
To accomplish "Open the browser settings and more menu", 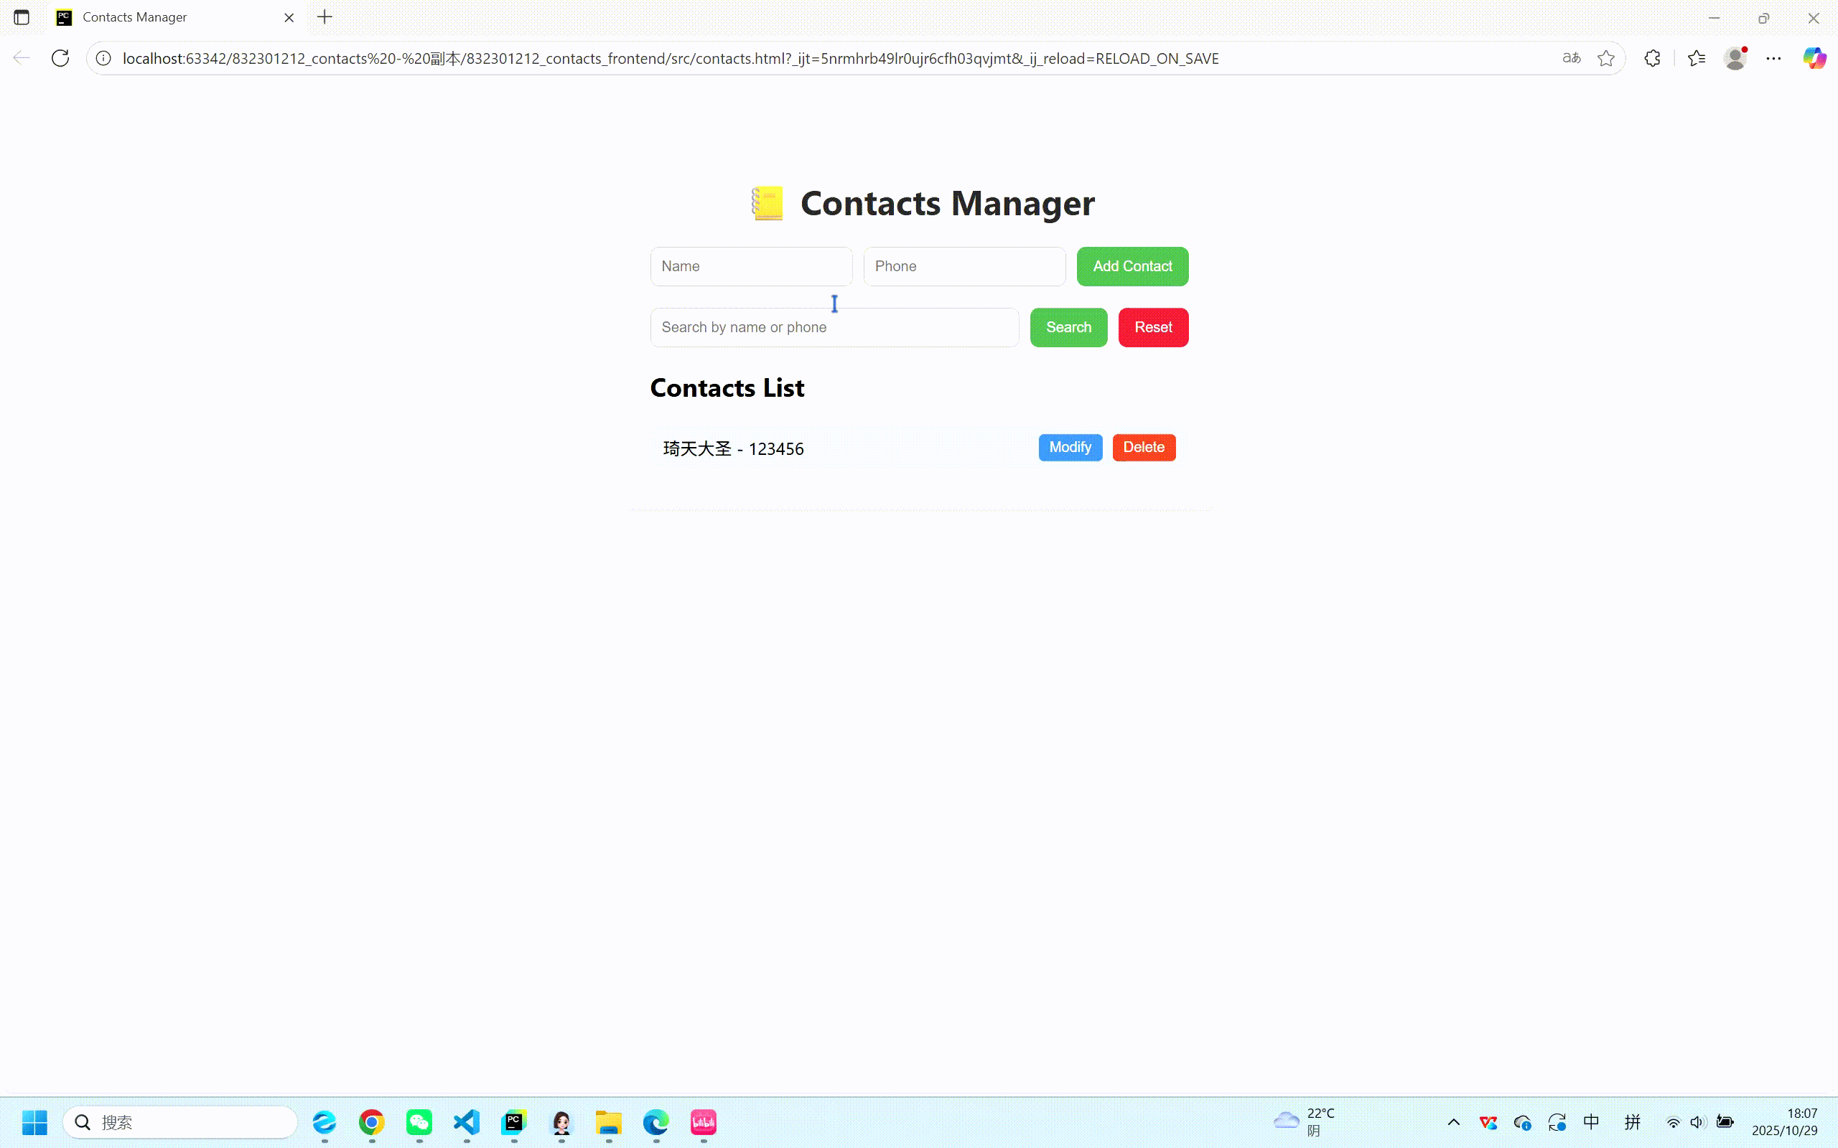I will [x=1773, y=58].
